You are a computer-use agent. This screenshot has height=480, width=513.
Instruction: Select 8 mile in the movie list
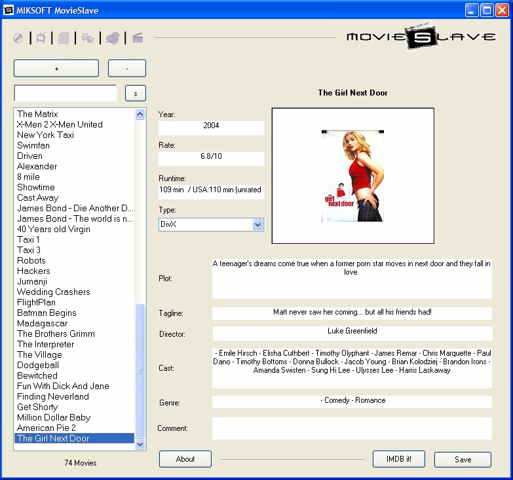tap(75, 177)
